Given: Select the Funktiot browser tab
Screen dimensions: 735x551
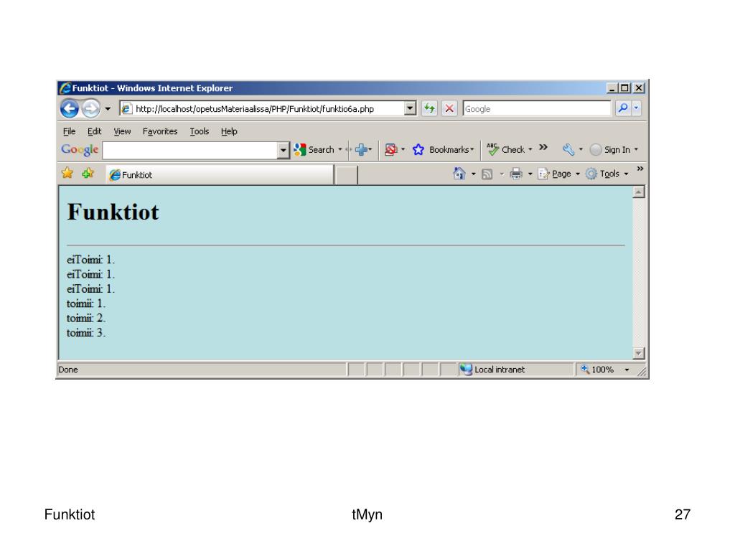Looking at the screenshot, I should tap(220, 175).
